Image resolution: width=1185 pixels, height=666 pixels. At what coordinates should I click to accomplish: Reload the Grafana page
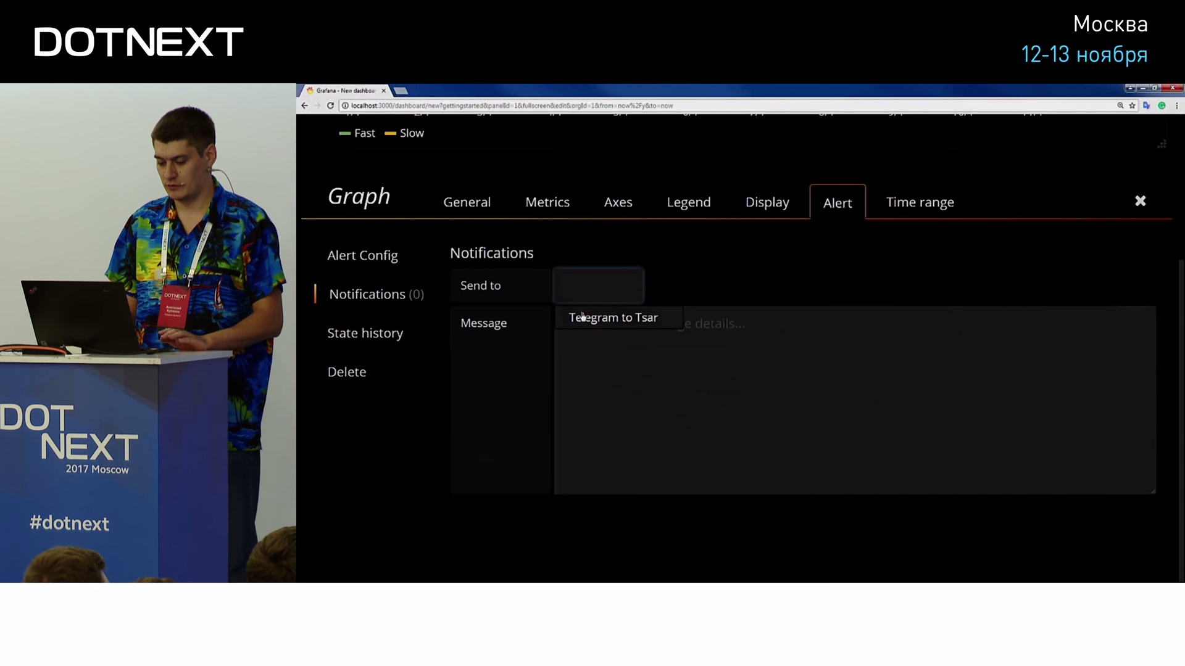[x=330, y=105]
